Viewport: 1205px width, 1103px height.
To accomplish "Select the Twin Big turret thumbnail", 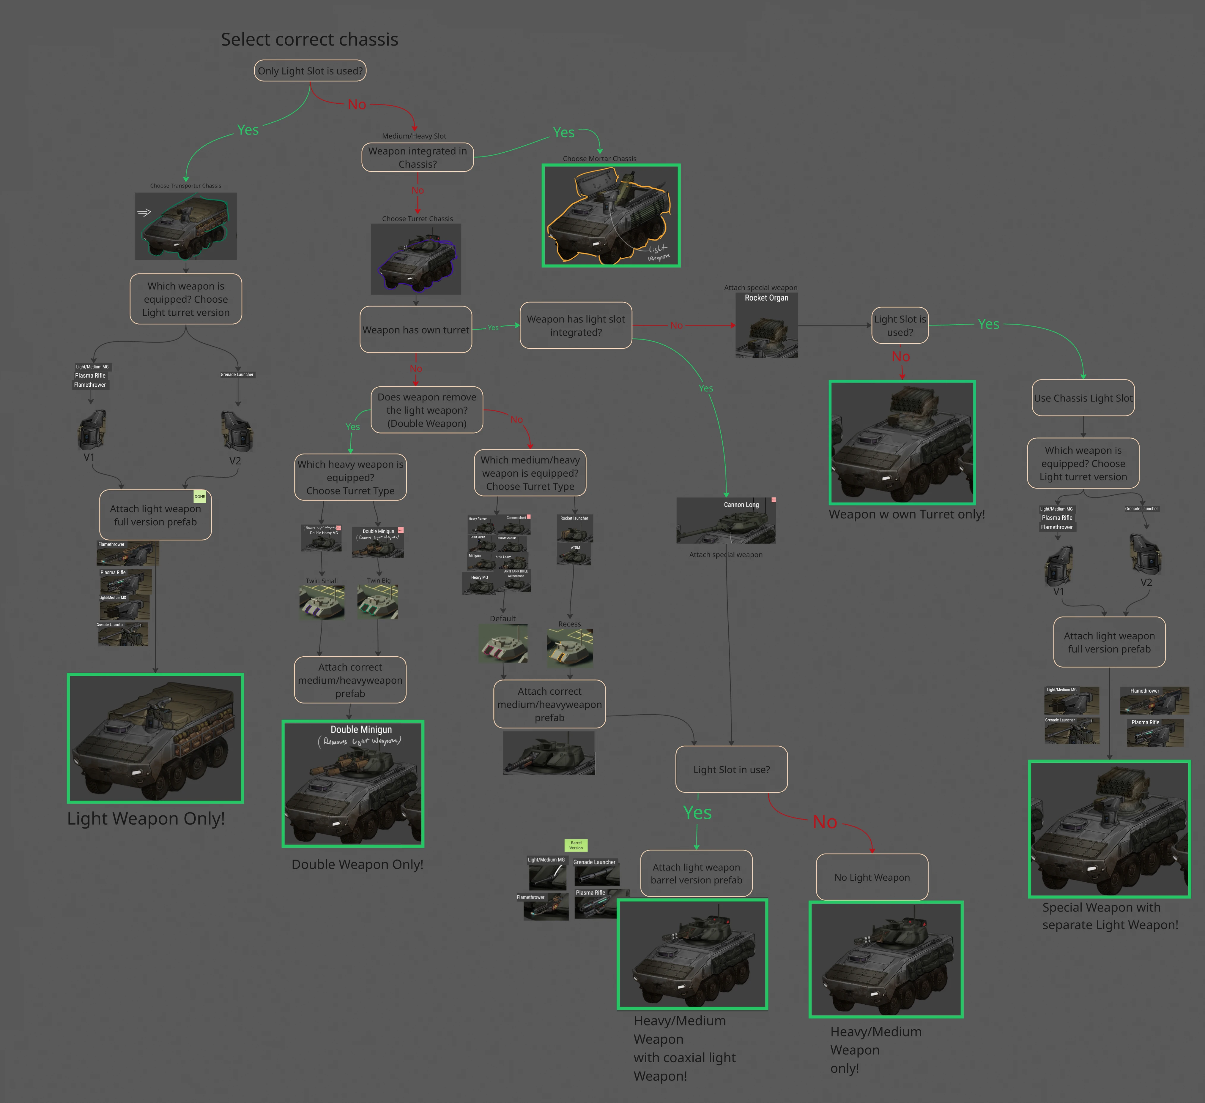I will (378, 602).
